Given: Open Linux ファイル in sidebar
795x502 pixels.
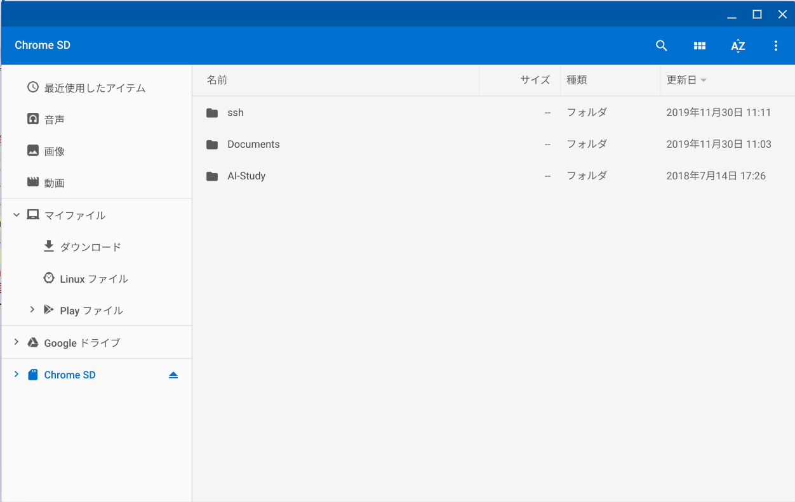Looking at the screenshot, I should pos(93,279).
